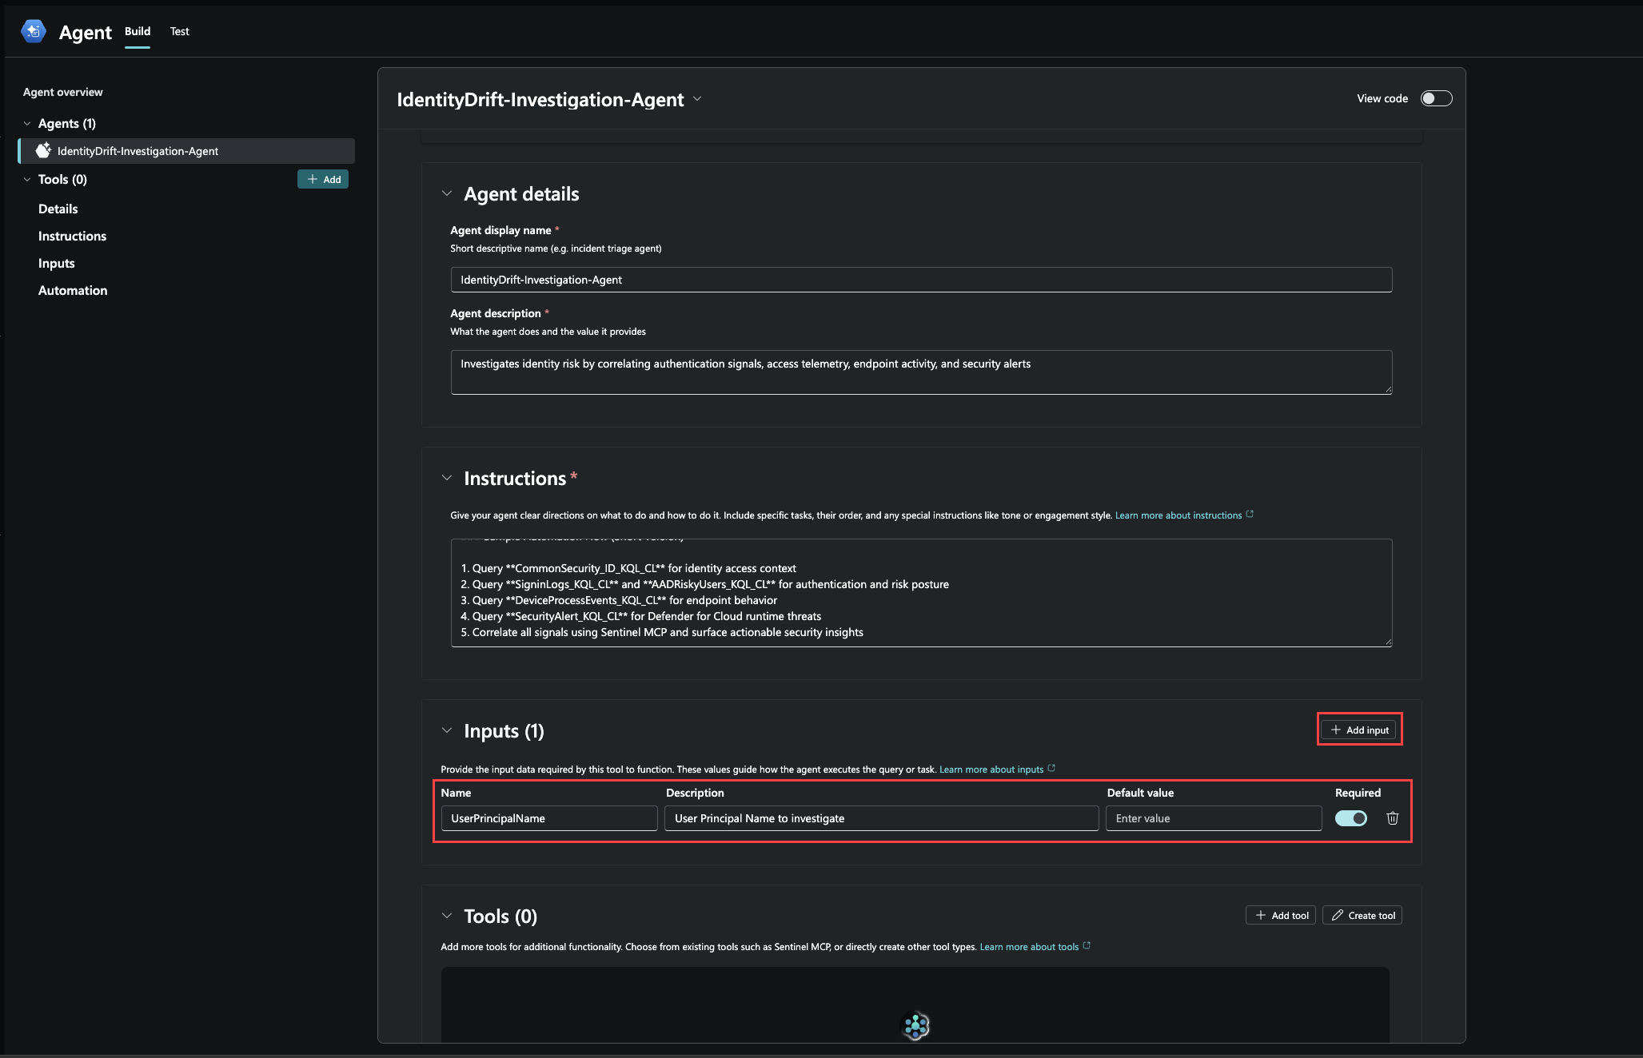This screenshot has height=1058, width=1643.
Task: Toggle the View code switch
Action: pyautogui.click(x=1436, y=98)
